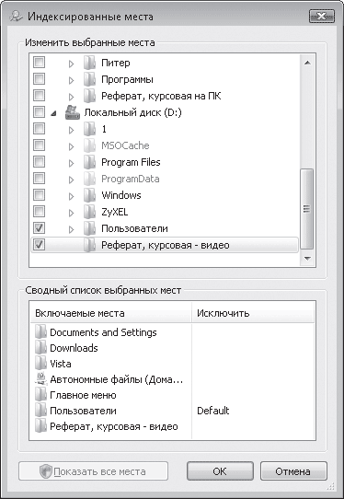The image size is (344, 499).
Task: Close the Индексированные места dialog
Action: 321,17
